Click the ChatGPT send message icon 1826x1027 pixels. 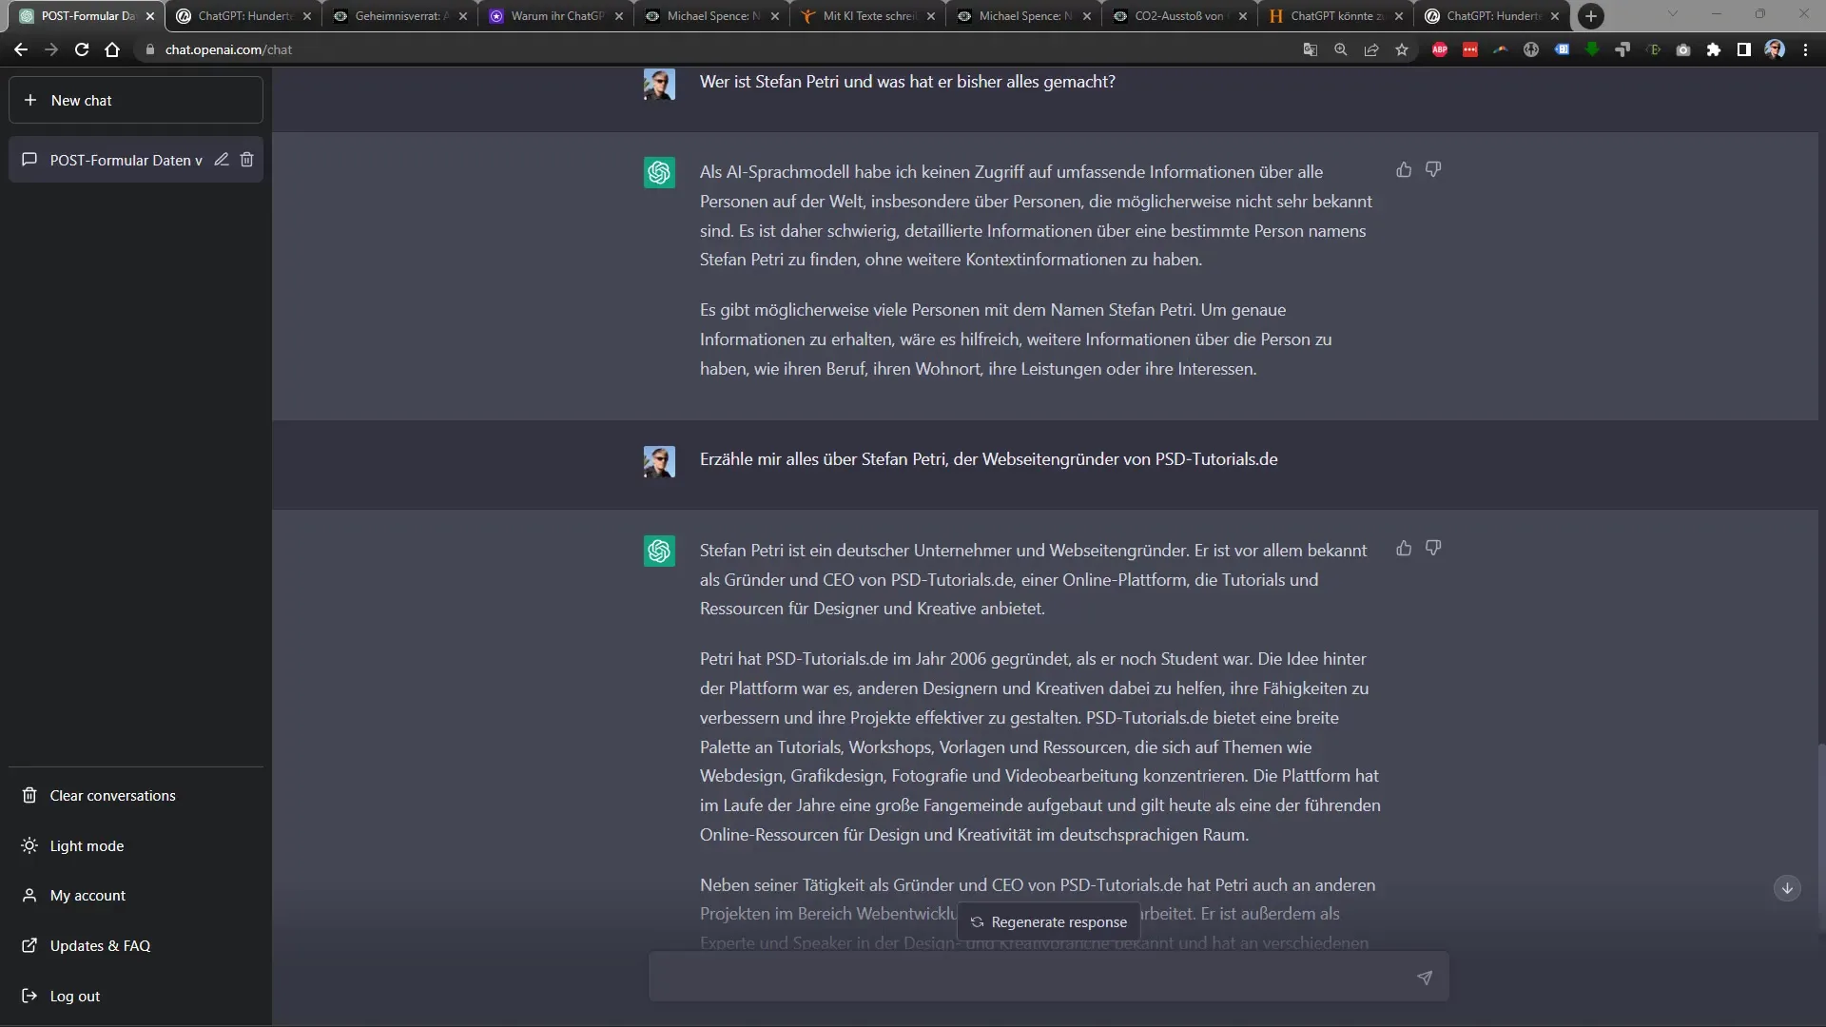coord(1425,977)
